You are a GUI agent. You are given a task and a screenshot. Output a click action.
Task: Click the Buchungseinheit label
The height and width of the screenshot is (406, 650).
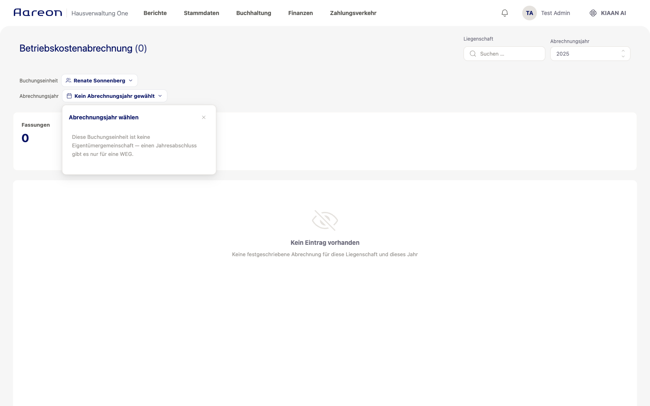click(x=39, y=81)
